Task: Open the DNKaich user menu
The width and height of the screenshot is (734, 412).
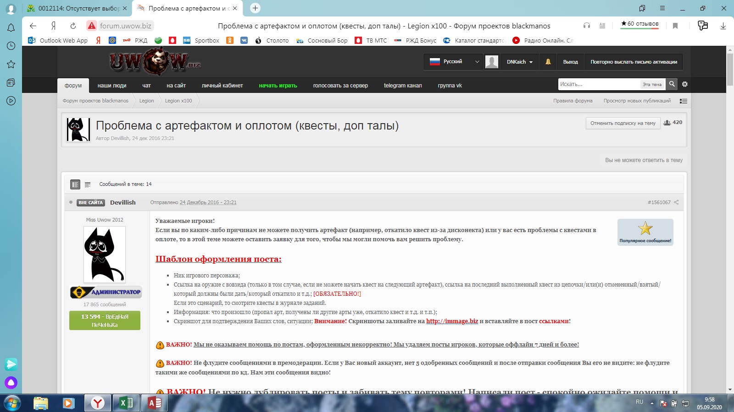Action: tap(519, 62)
